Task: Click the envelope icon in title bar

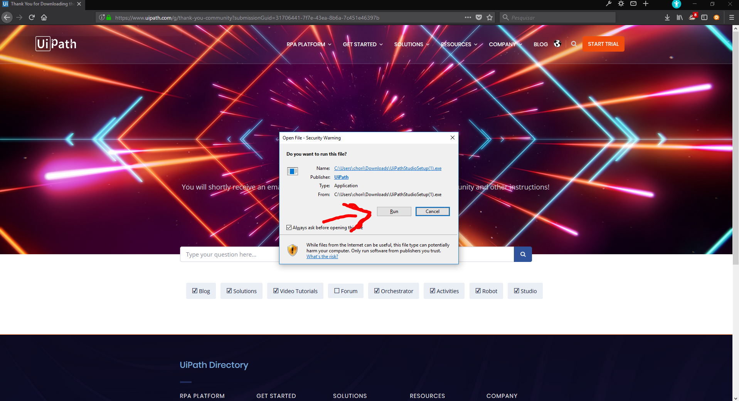Action: coord(633,4)
